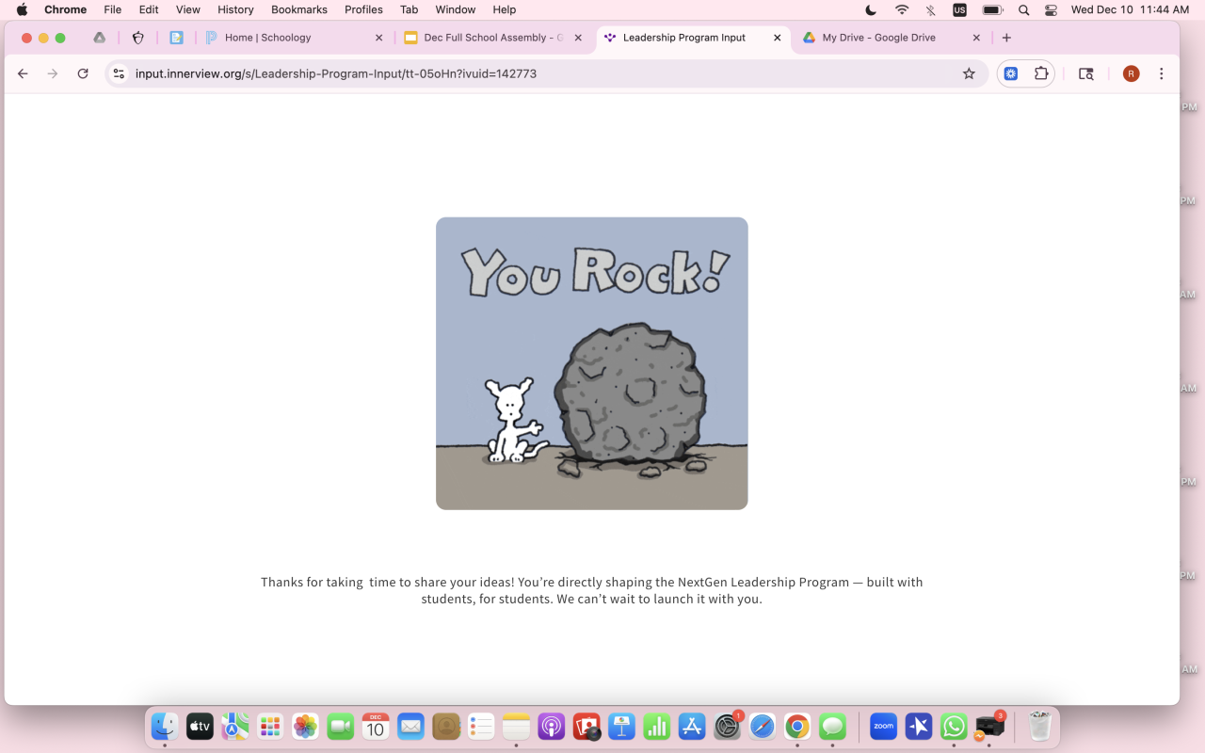The height and width of the screenshot is (753, 1205).
Task: Launch Zoom from the Dock
Action: click(x=883, y=727)
